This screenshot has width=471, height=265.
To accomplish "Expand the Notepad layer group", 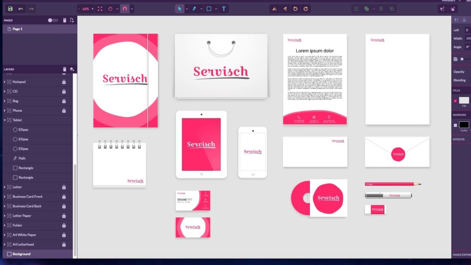I will (x=5, y=82).
